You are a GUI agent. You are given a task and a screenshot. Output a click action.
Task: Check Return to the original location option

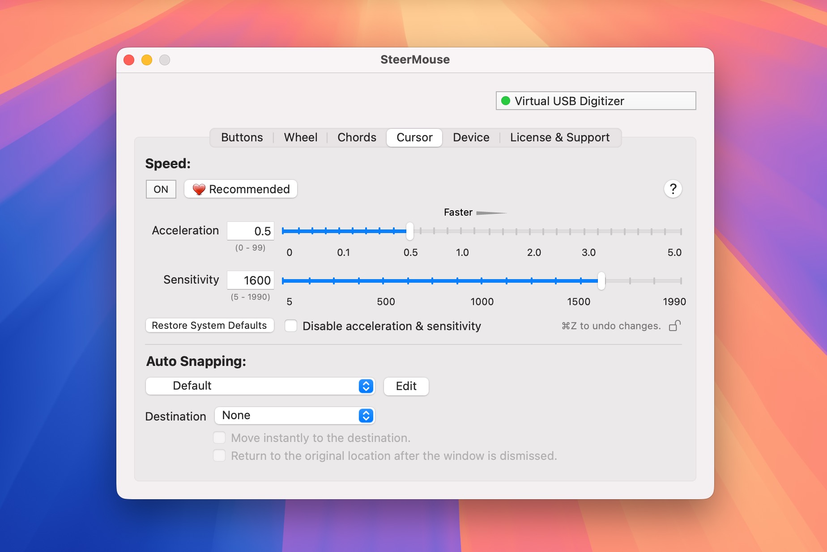(x=219, y=455)
